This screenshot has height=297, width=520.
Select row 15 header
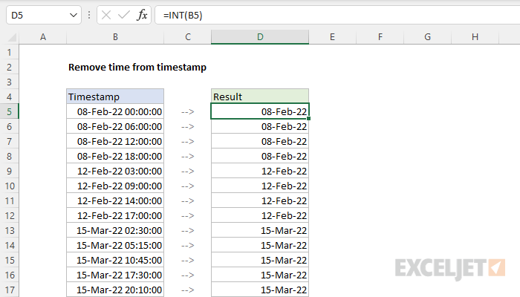(9, 260)
